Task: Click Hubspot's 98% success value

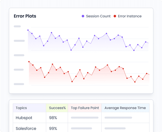Action: click(x=53, y=118)
